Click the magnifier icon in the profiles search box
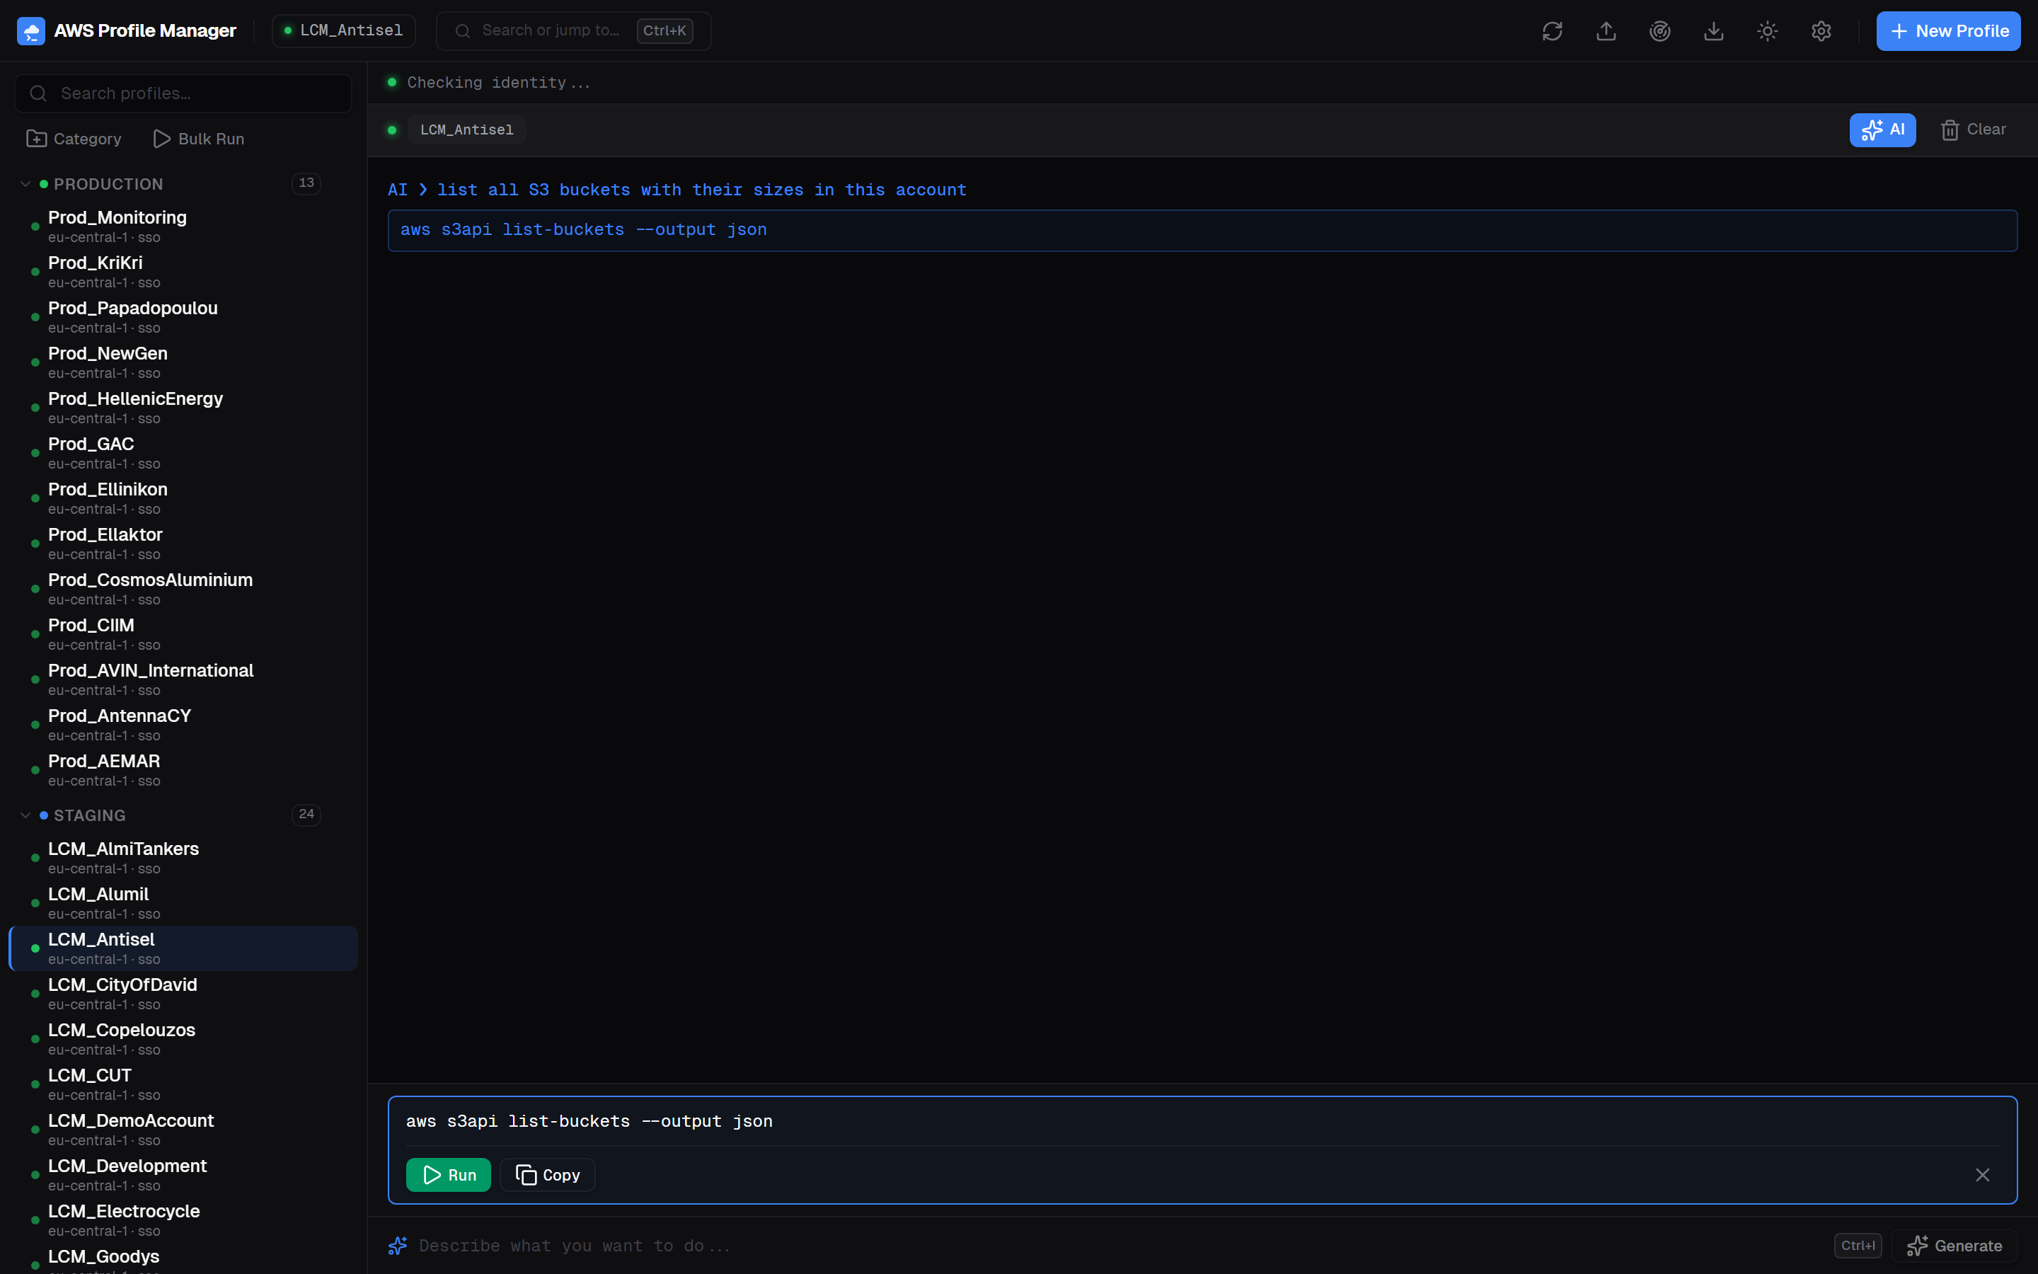This screenshot has width=2038, height=1274. pos(38,93)
